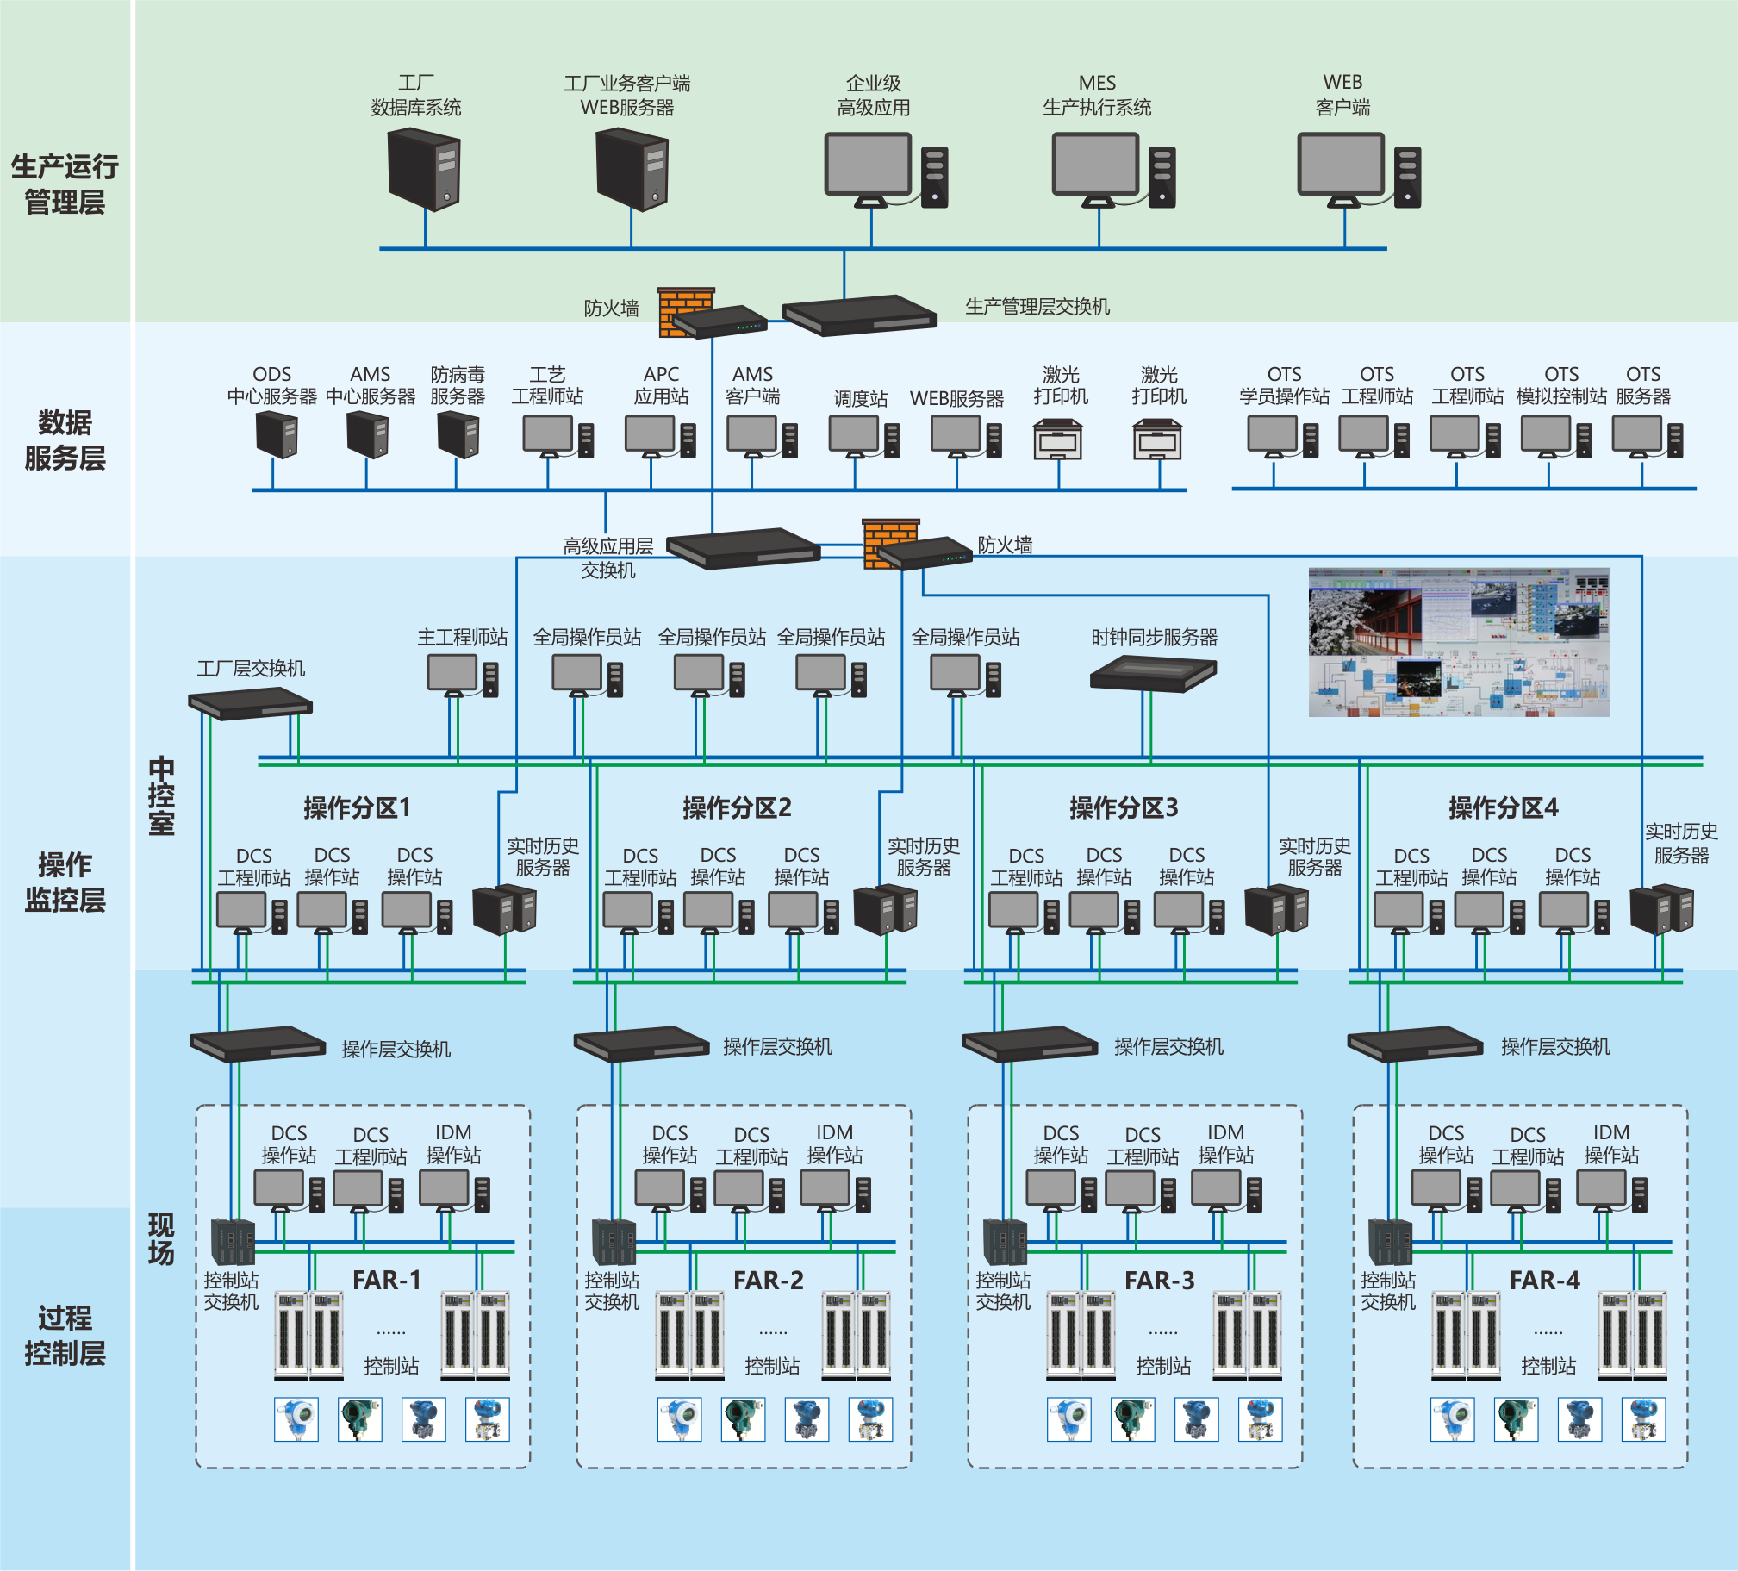This screenshot has height=1571, width=1738.
Task: Select the 时钟同步服务器 device icon
Action: 1153,673
